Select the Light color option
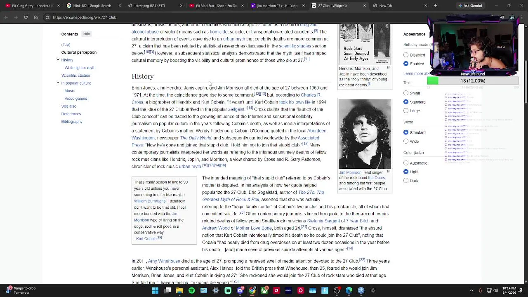 (x=406, y=172)
